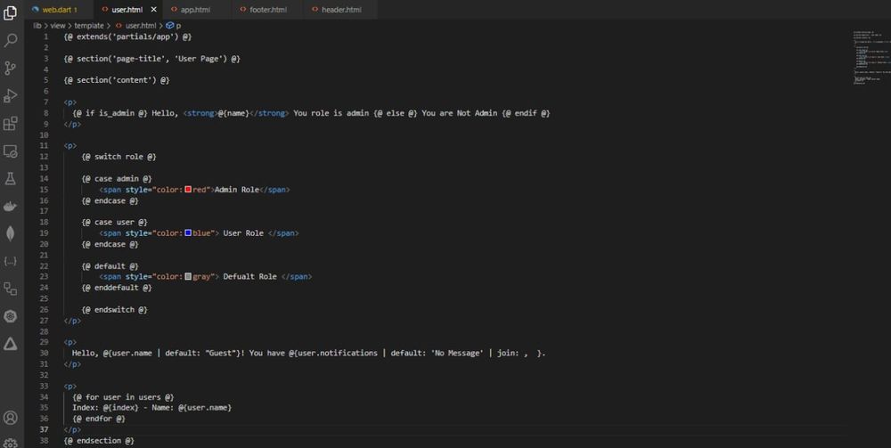Click the minimap code overview
Screen dimensions: 891x448
pyautogui.click(x=870, y=58)
